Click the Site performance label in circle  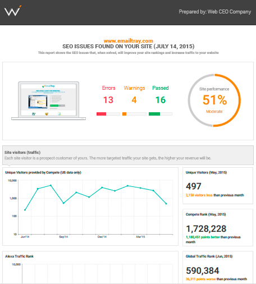coord(214,89)
